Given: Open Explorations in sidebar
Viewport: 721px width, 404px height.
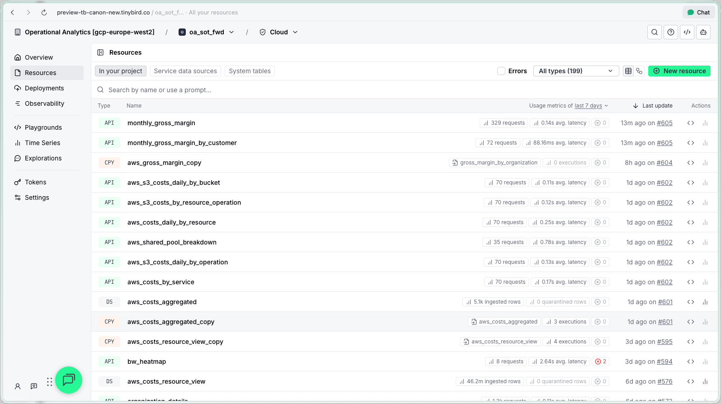Looking at the screenshot, I should click(47, 158).
